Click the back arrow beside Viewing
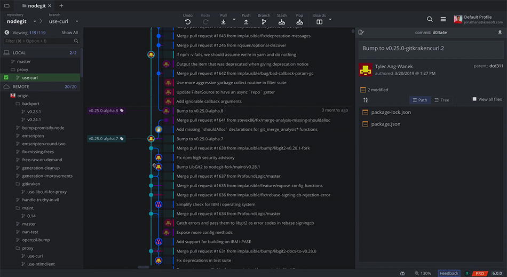Viewport: 507px width, 277px height. pyautogui.click(x=7, y=33)
